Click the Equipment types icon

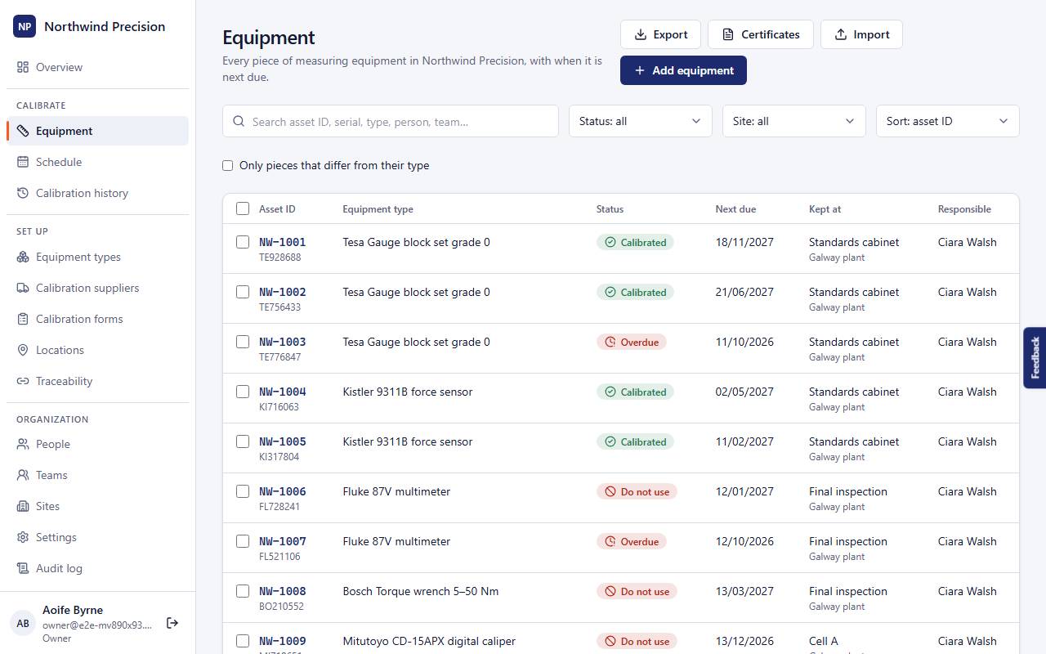tap(23, 257)
